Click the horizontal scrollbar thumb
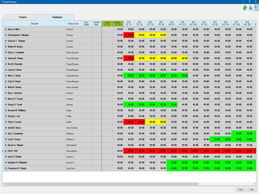The image size is (259, 194). tap(101, 184)
